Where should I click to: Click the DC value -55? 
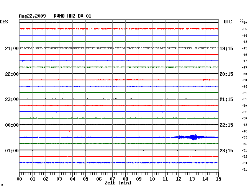point(244,112)
